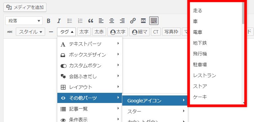
Task: Open the ボックスデザイン submenu
Action: 90,55
